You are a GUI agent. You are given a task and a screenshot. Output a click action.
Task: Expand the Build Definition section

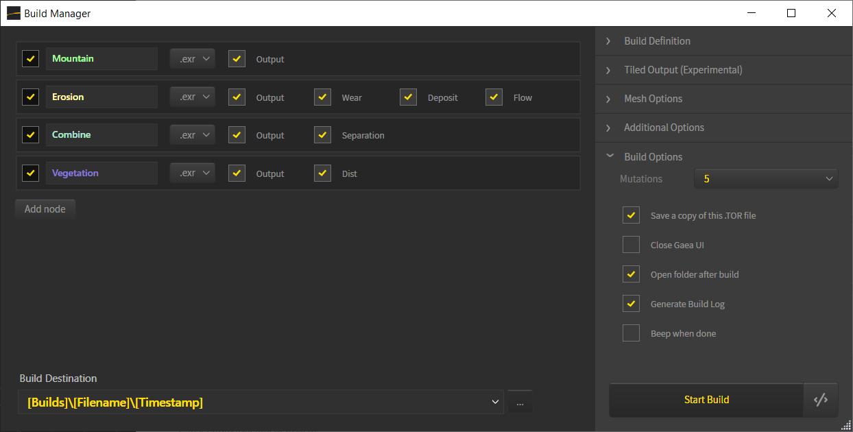click(x=656, y=41)
